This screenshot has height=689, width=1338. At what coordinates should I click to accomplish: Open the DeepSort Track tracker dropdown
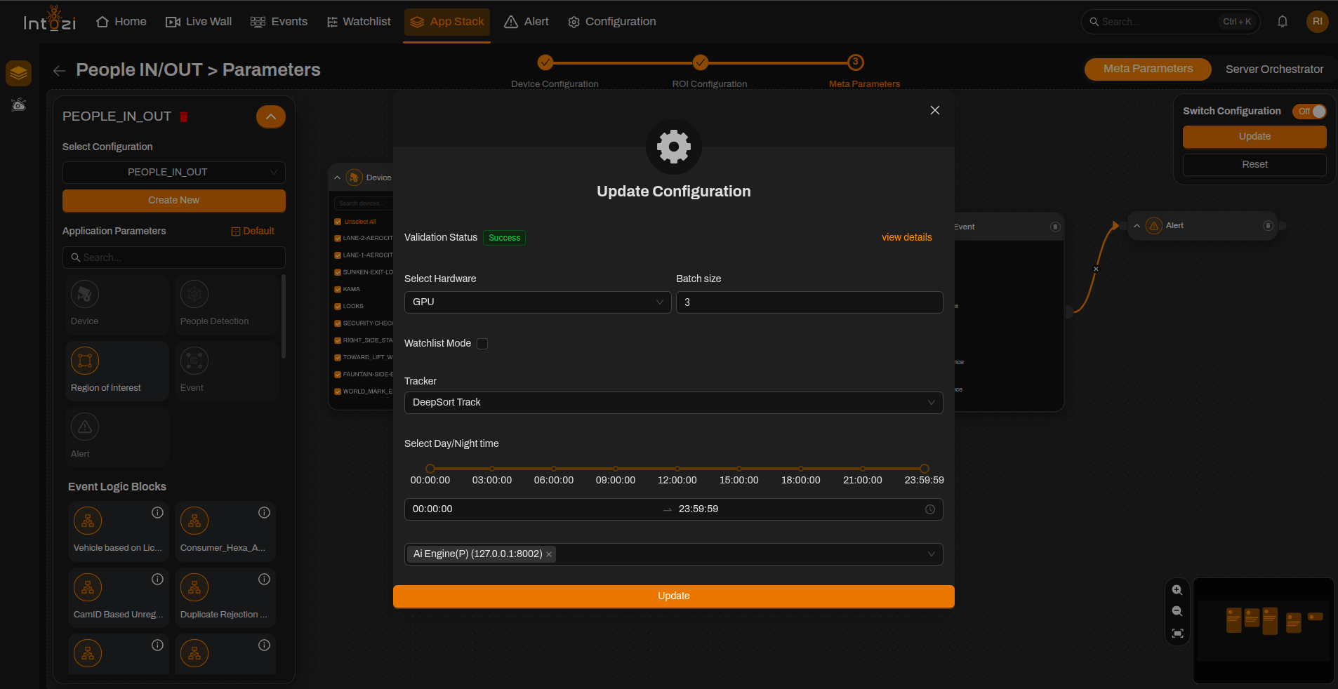tap(673, 403)
